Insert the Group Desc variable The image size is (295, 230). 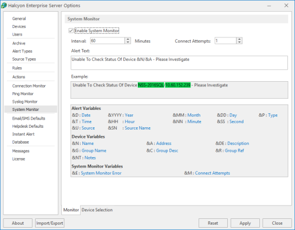tap(167, 151)
